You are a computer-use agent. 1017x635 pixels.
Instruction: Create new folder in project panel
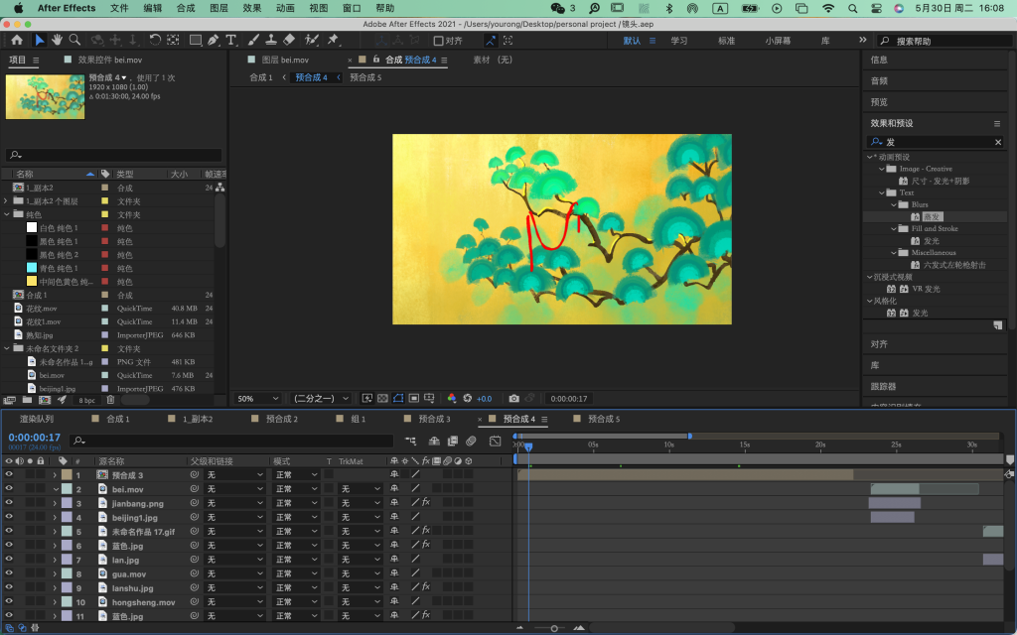click(27, 400)
